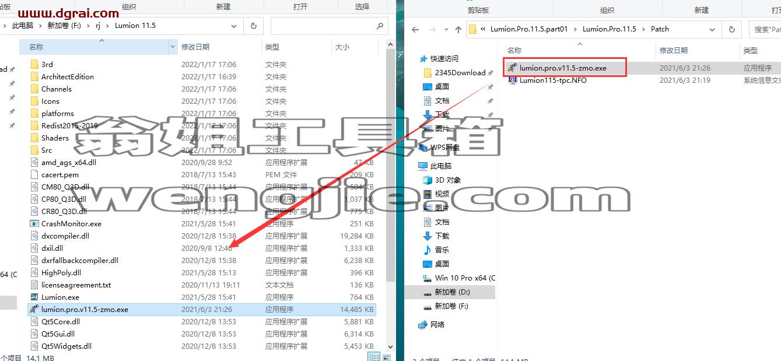Click the refresh icon in right address bar

click(x=731, y=29)
